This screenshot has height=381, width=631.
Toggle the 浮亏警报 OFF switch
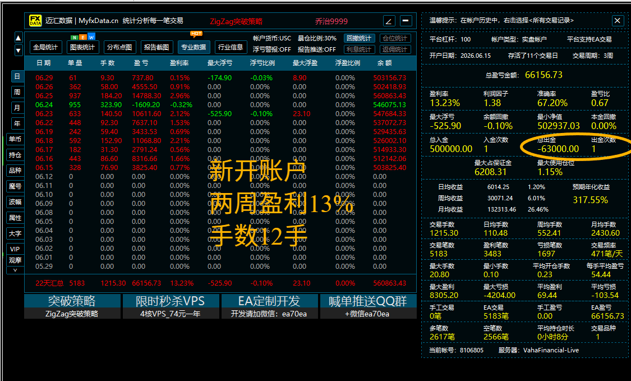271,49
